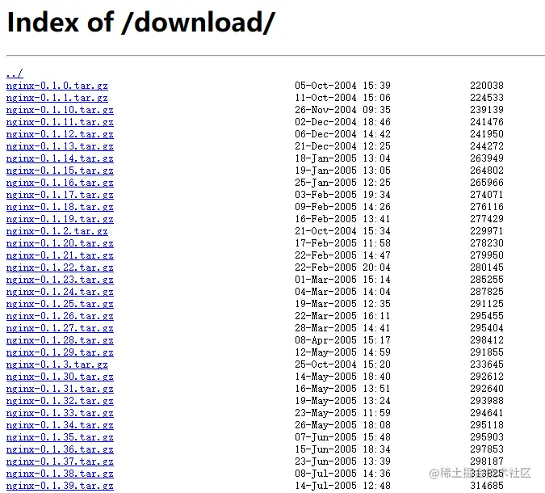Download nginx-0.1.27.tar.gz

pyautogui.click(x=60, y=328)
